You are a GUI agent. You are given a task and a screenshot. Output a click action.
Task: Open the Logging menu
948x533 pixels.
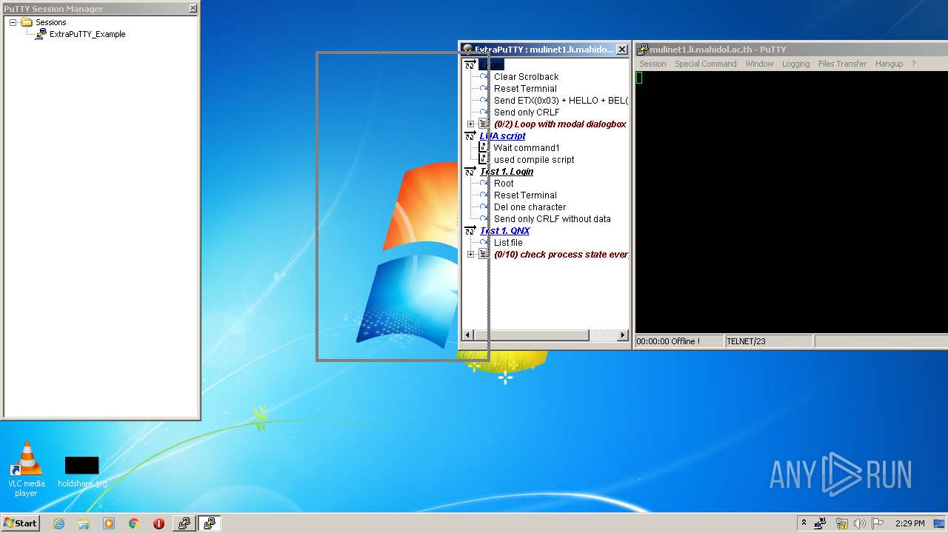pyautogui.click(x=795, y=64)
